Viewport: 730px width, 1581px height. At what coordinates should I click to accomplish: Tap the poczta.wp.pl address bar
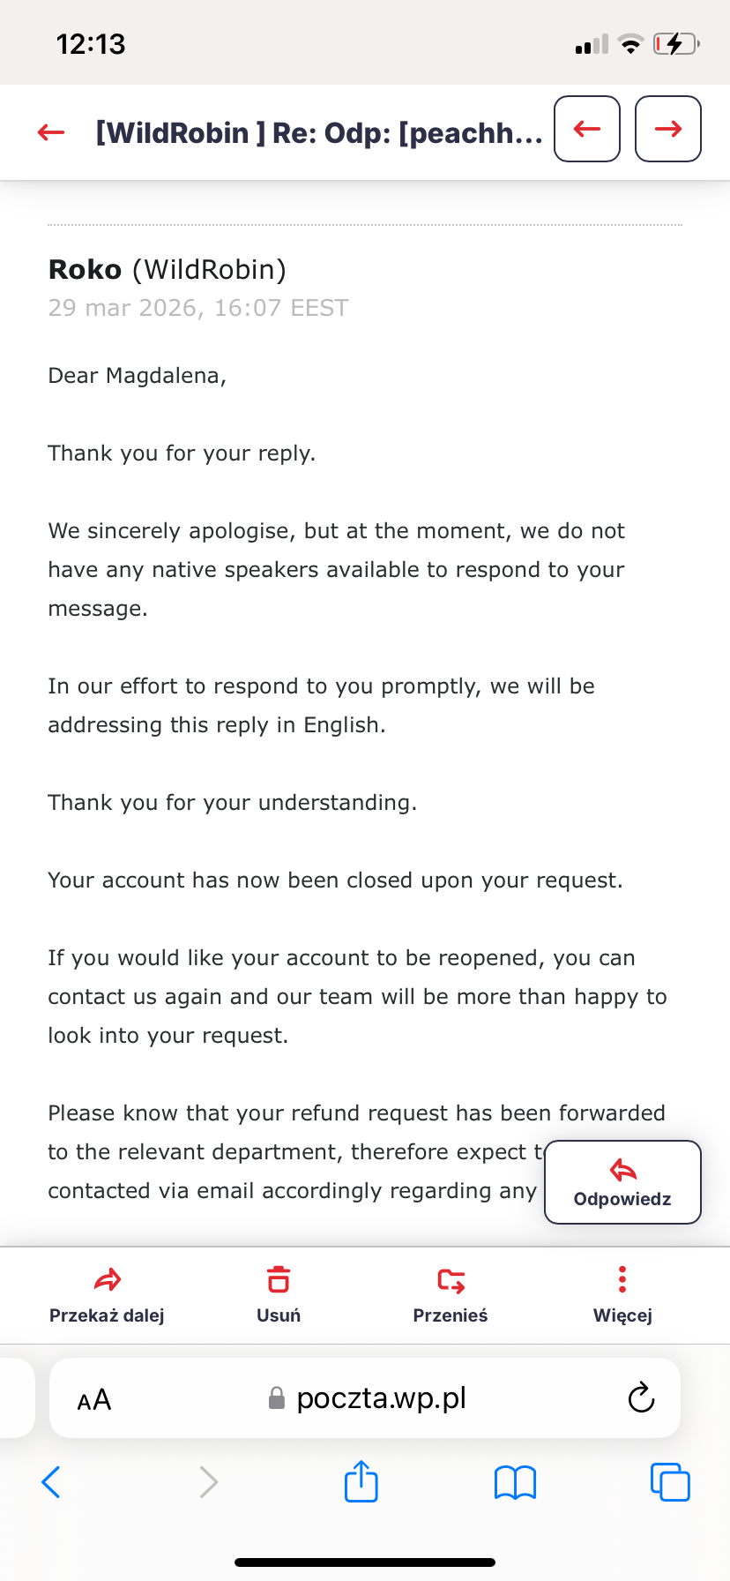tap(379, 1397)
